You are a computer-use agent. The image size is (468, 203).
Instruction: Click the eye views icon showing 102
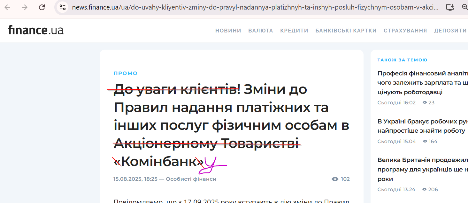(x=335, y=179)
